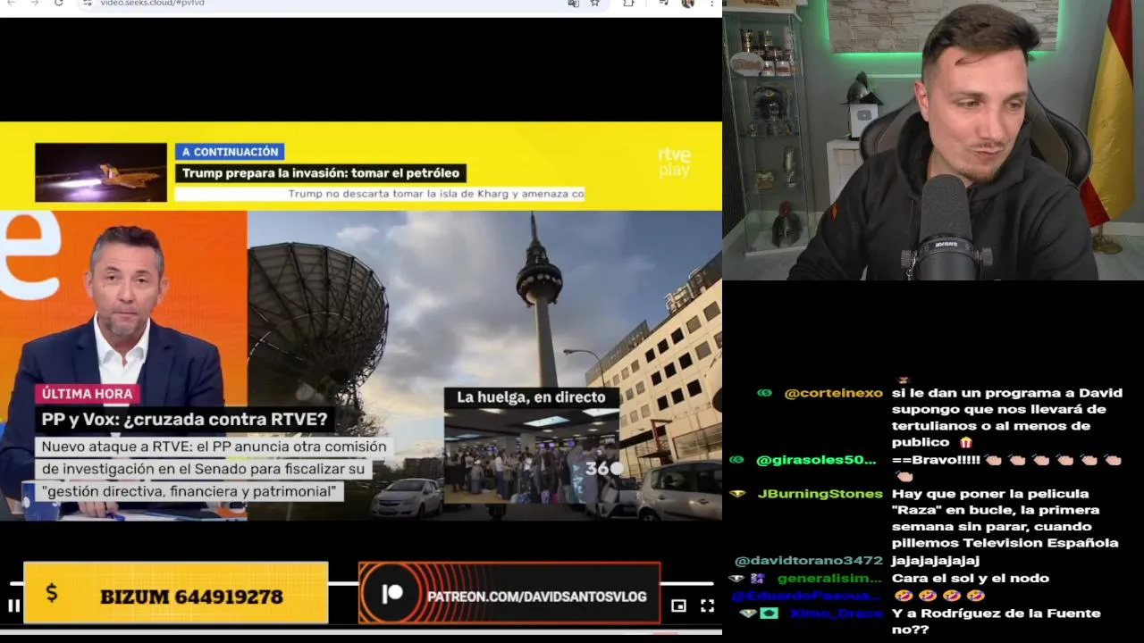Click the badge icon beside @corteinexo
Image resolution: width=1144 pixels, height=643 pixels.
coord(764,393)
